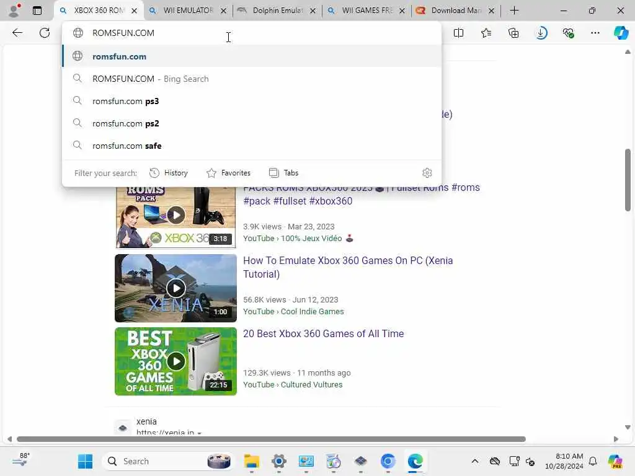Add a new tab with the plus button
Screen dimensions: 635x476
pyautogui.click(x=514, y=11)
